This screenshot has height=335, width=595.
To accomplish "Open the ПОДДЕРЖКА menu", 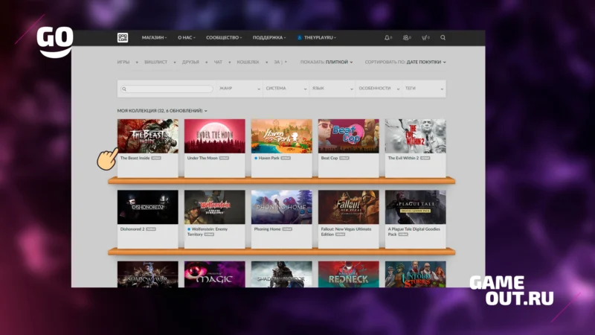I will pyautogui.click(x=269, y=38).
